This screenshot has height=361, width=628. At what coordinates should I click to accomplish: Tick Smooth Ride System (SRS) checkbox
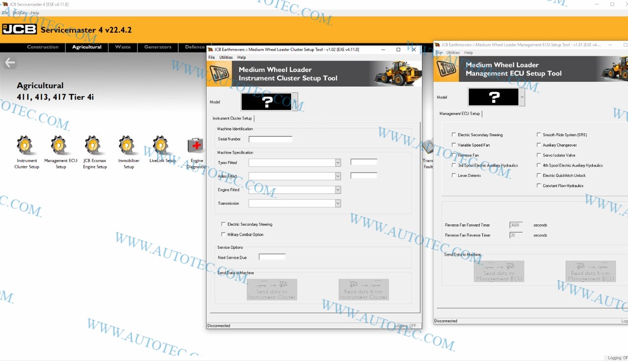[539, 135]
